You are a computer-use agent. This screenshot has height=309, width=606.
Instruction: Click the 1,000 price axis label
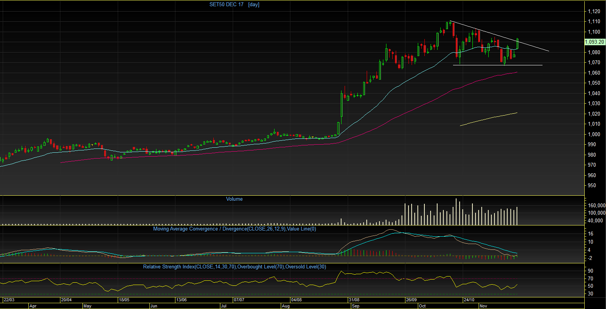594,134
